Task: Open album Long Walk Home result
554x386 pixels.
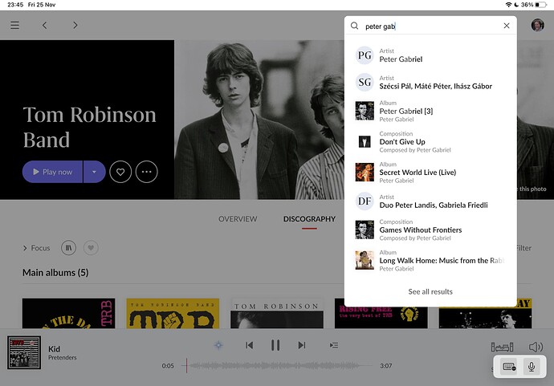Action: [x=430, y=261]
